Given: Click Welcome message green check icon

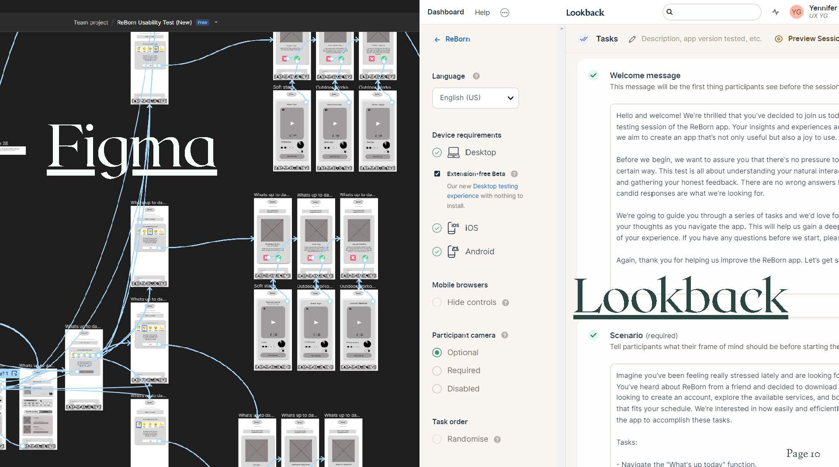Looking at the screenshot, I should click(x=593, y=75).
